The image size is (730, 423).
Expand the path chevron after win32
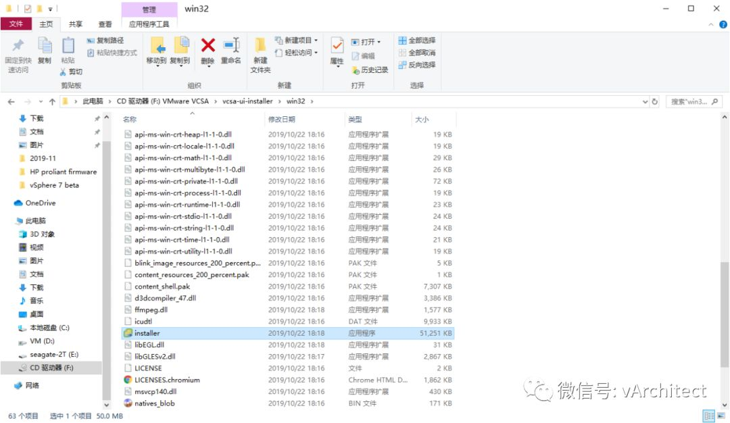point(312,101)
